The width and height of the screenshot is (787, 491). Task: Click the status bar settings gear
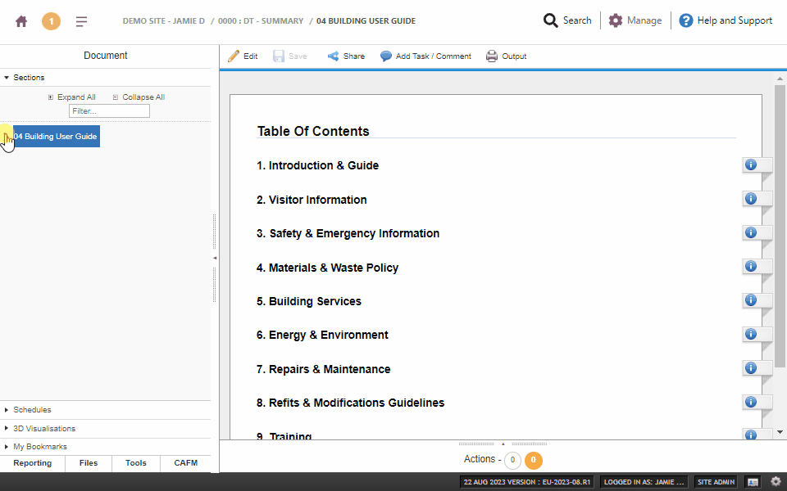(776, 481)
